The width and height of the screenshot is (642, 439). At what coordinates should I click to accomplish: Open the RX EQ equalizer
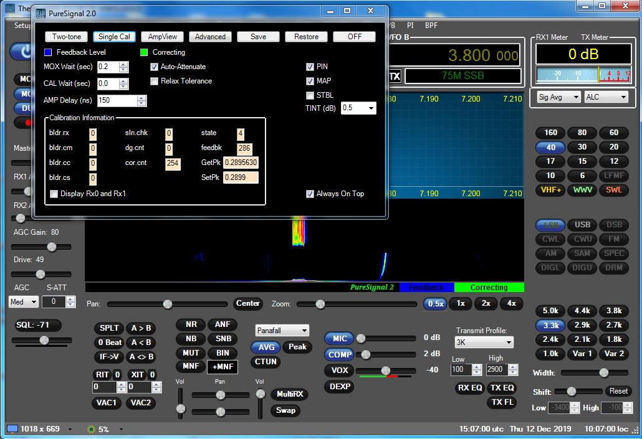[x=470, y=388]
